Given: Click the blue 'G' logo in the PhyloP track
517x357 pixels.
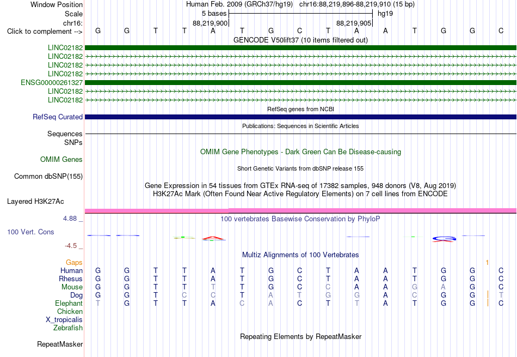Looking at the screenshot, I should click(444, 238).
